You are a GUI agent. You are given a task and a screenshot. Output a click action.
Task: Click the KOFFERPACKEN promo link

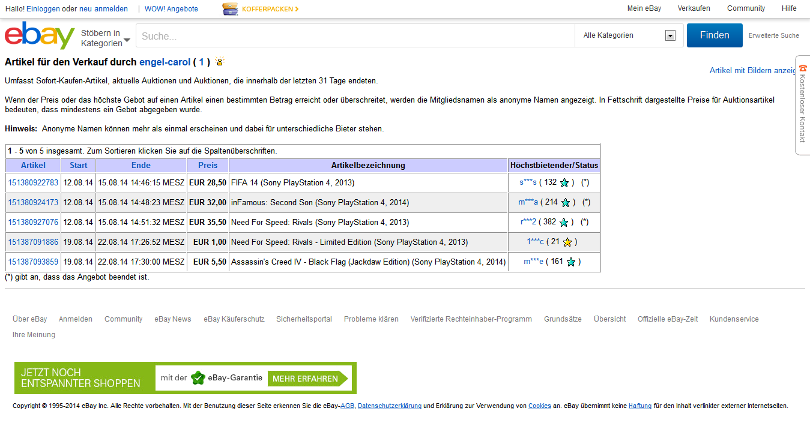(x=270, y=9)
